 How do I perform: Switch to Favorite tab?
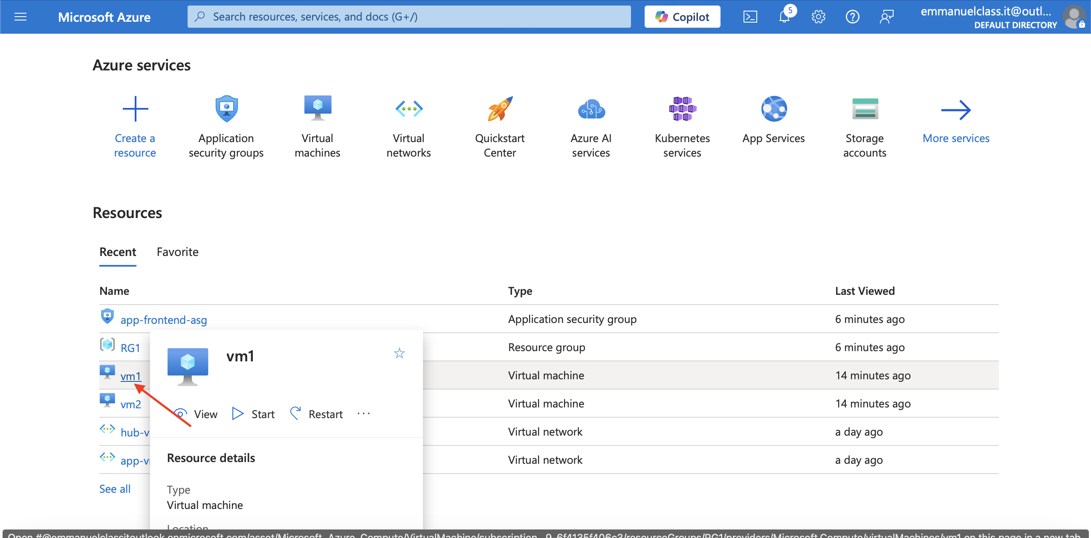coord(177,252)
